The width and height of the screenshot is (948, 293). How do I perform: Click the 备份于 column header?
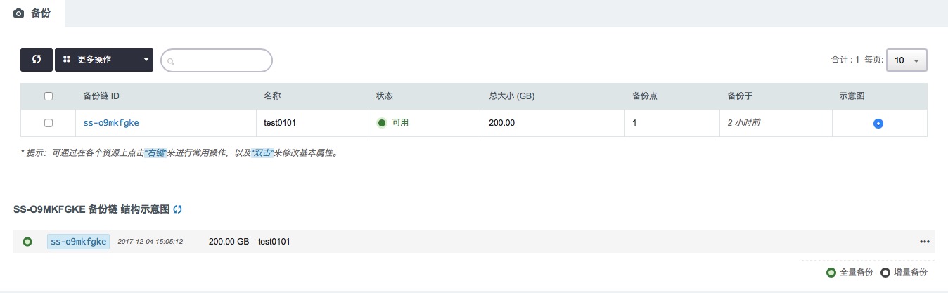(740, 96)
